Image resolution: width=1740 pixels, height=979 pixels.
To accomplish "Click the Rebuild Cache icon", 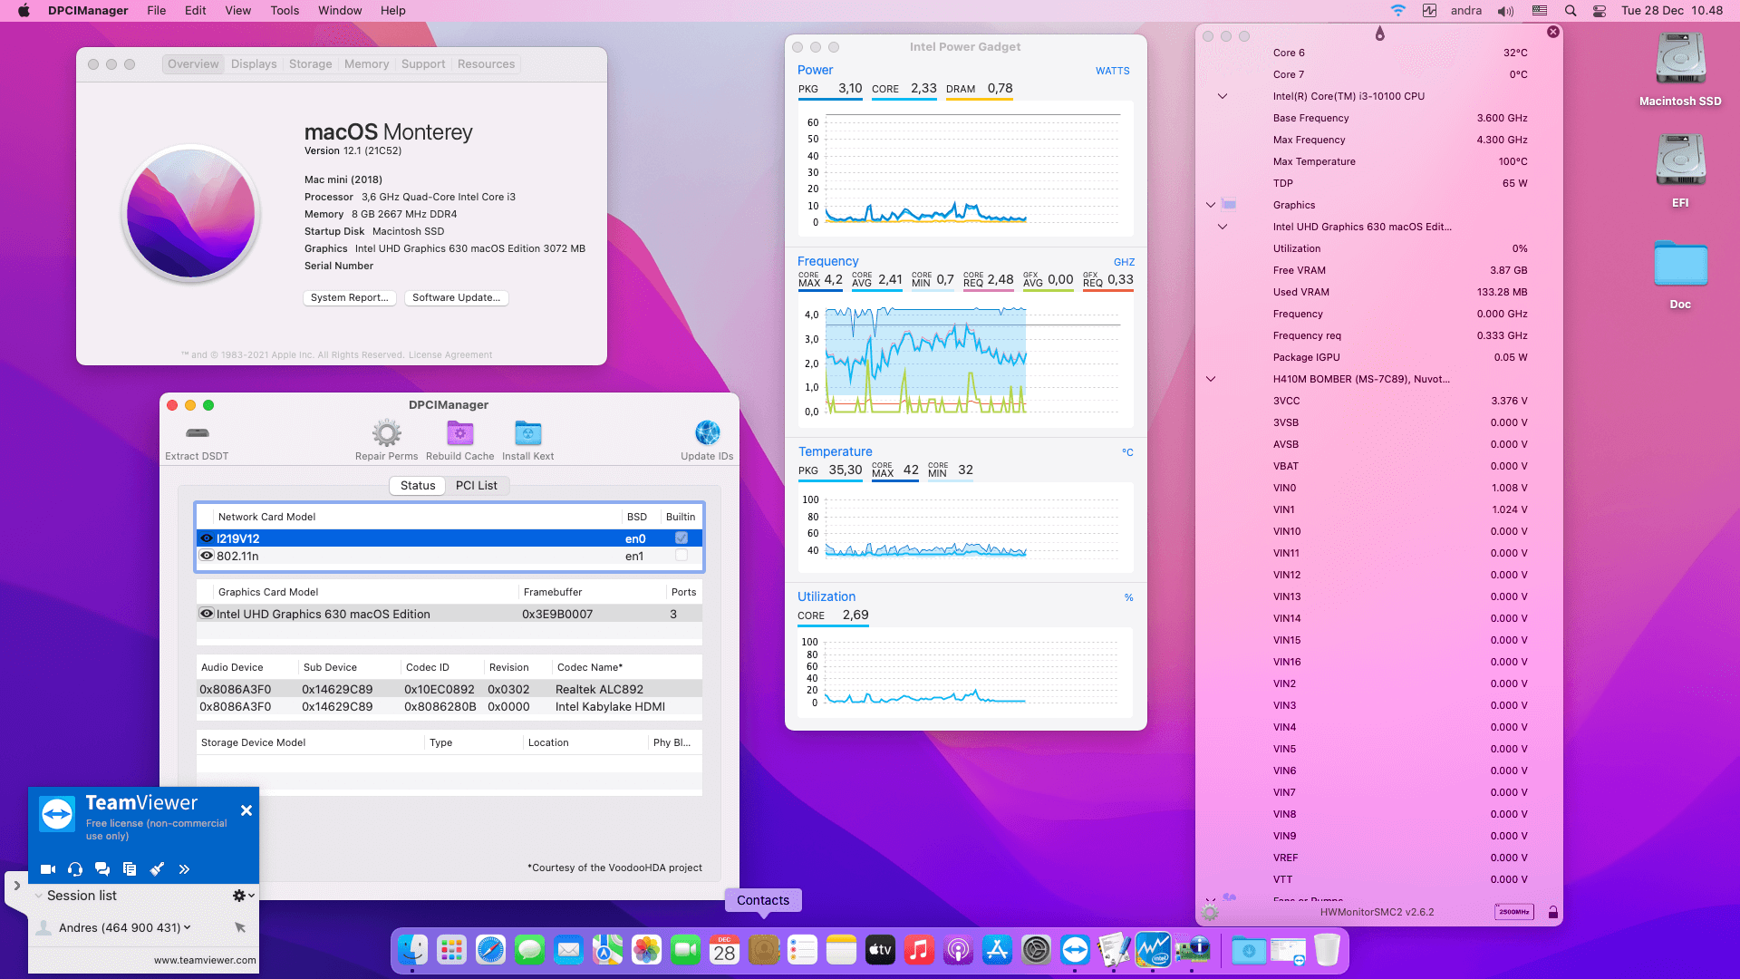I will coord(459,434).
